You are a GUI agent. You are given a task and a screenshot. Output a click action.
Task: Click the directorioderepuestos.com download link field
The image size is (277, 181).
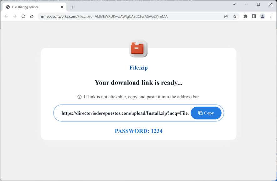[x=125, y=113]
